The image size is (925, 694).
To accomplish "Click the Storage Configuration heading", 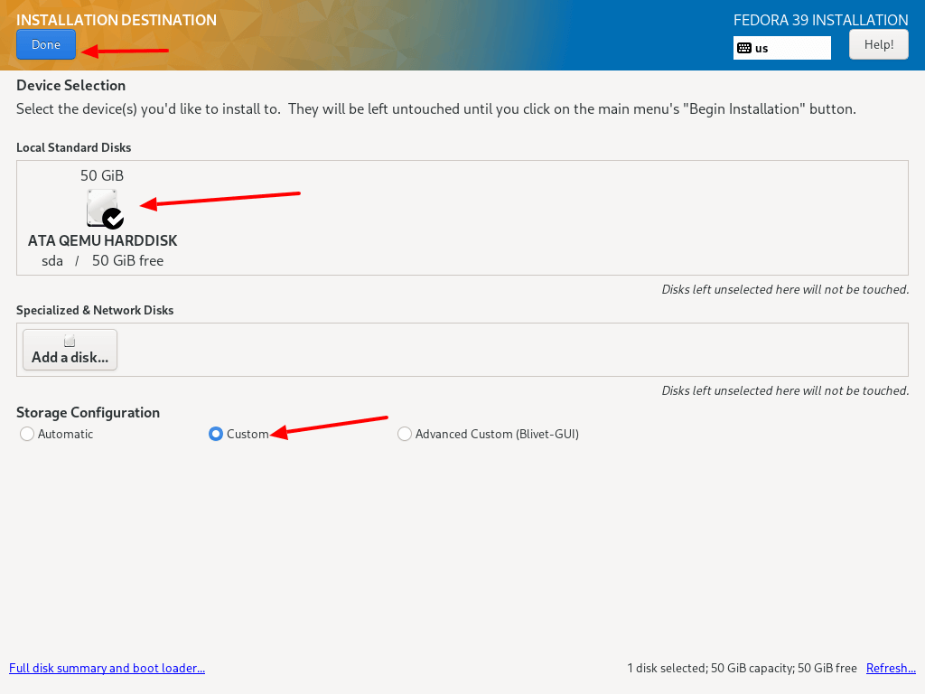I will pyautogui.click(x=88, y=412).
